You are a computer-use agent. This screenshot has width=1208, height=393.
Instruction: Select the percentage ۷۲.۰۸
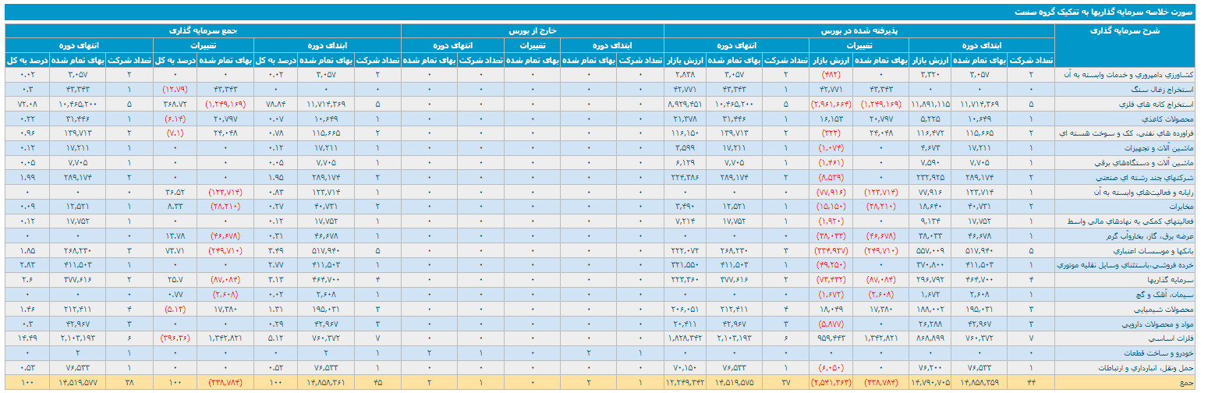(x=27, y=104)
